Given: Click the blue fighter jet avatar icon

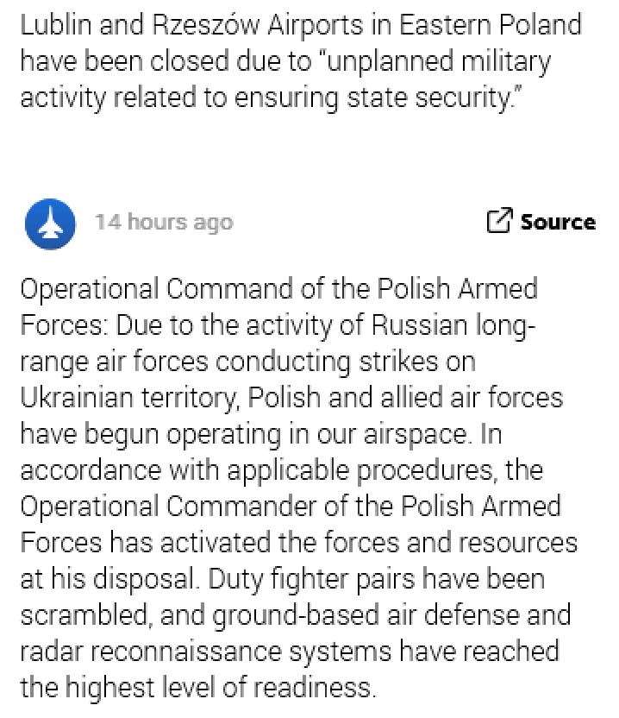Looking at the screenshot, I should click(x=50, y=224).
